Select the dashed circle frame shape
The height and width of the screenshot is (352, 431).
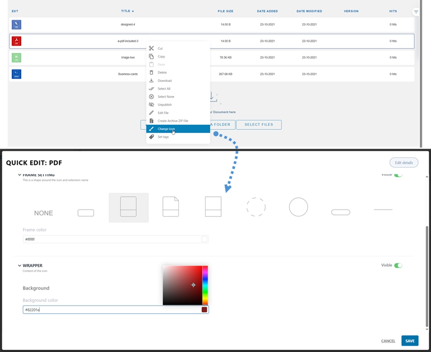[256, 207]
